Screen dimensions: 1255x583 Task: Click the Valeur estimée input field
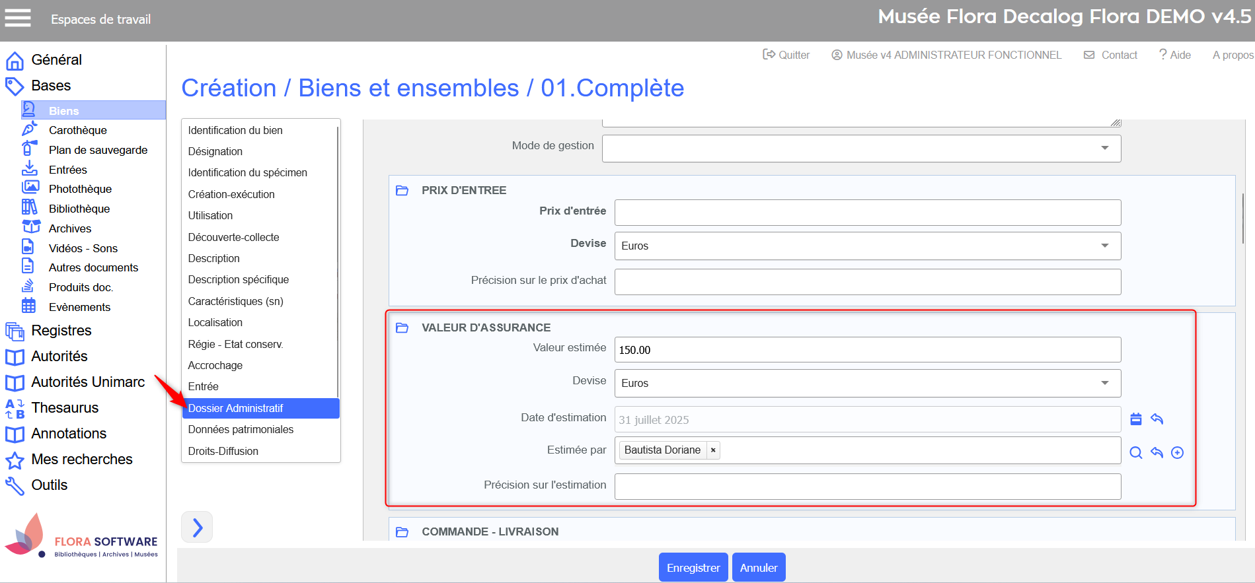(x=867, y=350)
